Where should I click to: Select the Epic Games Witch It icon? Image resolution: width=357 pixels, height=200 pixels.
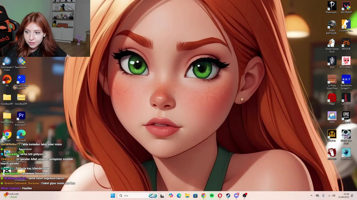tap(346, 117)
